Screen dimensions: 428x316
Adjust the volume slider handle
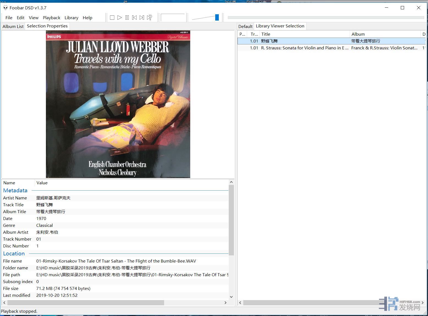click(217, 18)
